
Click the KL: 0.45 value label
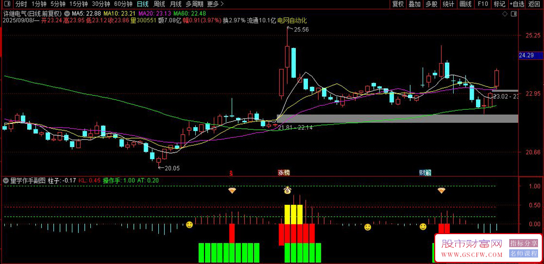click(90, 180)
